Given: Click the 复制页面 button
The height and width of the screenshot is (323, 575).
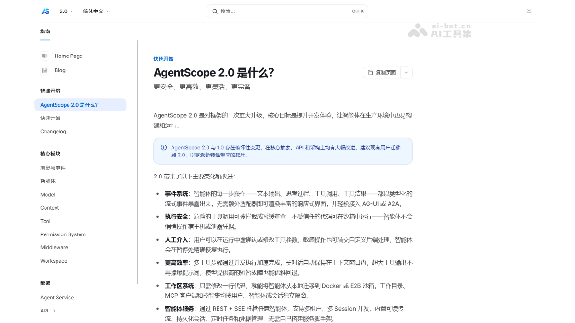Looking at the screenshot, I should point(382,73).
